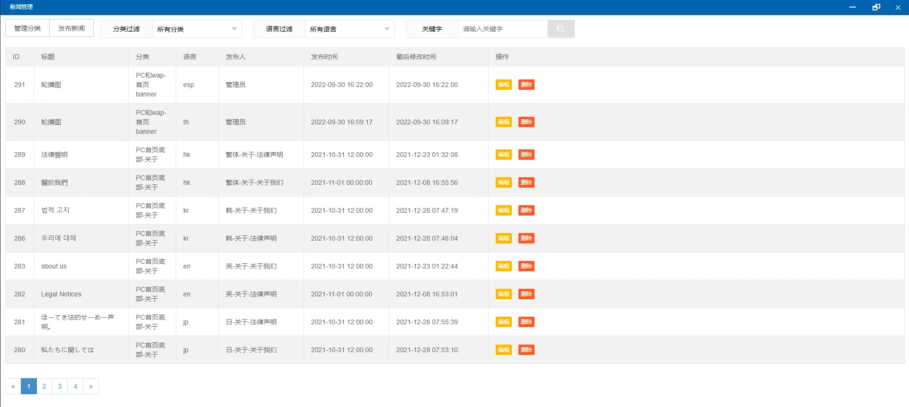Jump to page 4 in pagination
909x407 pixels.
tap(75, 386)
